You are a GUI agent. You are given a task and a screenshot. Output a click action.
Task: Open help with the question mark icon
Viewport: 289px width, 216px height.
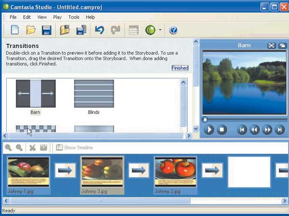(x=173, y=30)
